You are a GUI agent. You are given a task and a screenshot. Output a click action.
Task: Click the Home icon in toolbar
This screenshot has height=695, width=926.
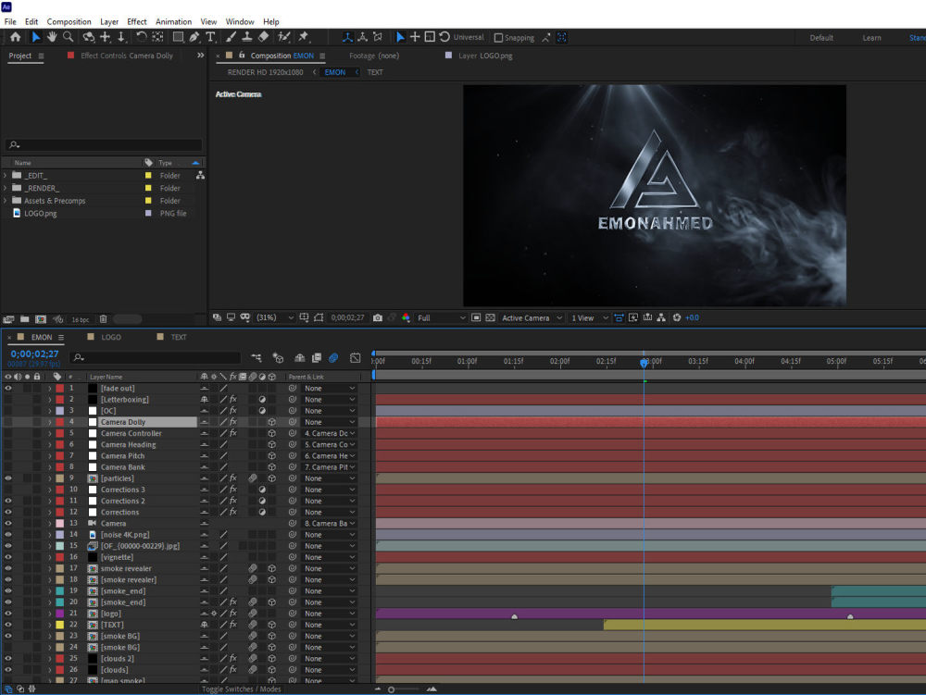coord(16,37)
